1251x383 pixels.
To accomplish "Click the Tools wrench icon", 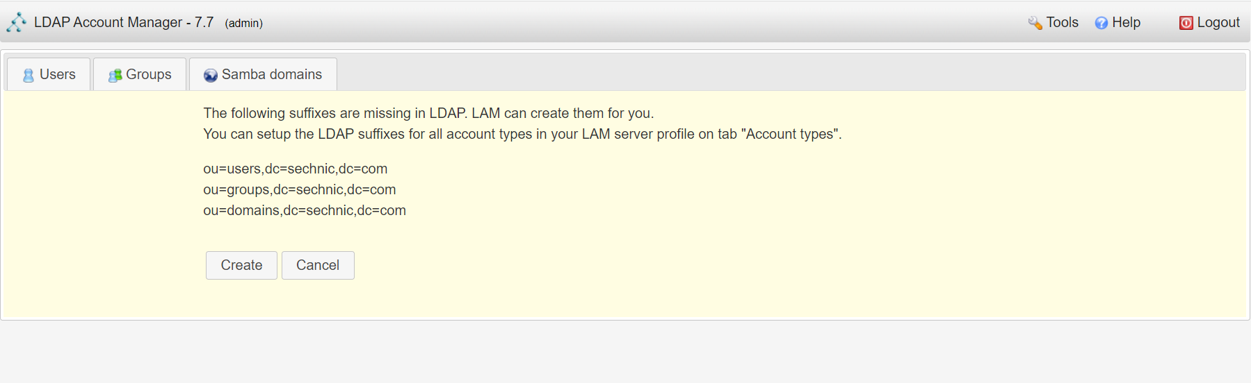I will pyautogui.click(x=1035, y=23).
